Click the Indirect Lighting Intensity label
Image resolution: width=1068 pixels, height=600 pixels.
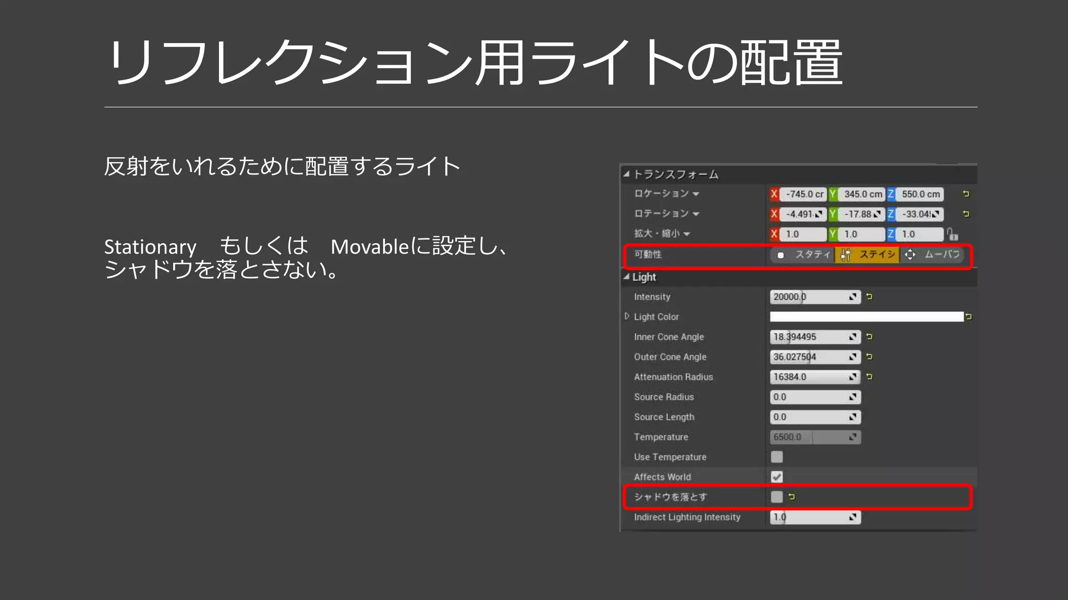tap(687, 517)
